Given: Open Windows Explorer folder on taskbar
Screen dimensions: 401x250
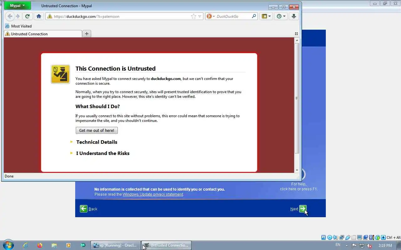Looking at the screenshot, I should coord(54,245).
